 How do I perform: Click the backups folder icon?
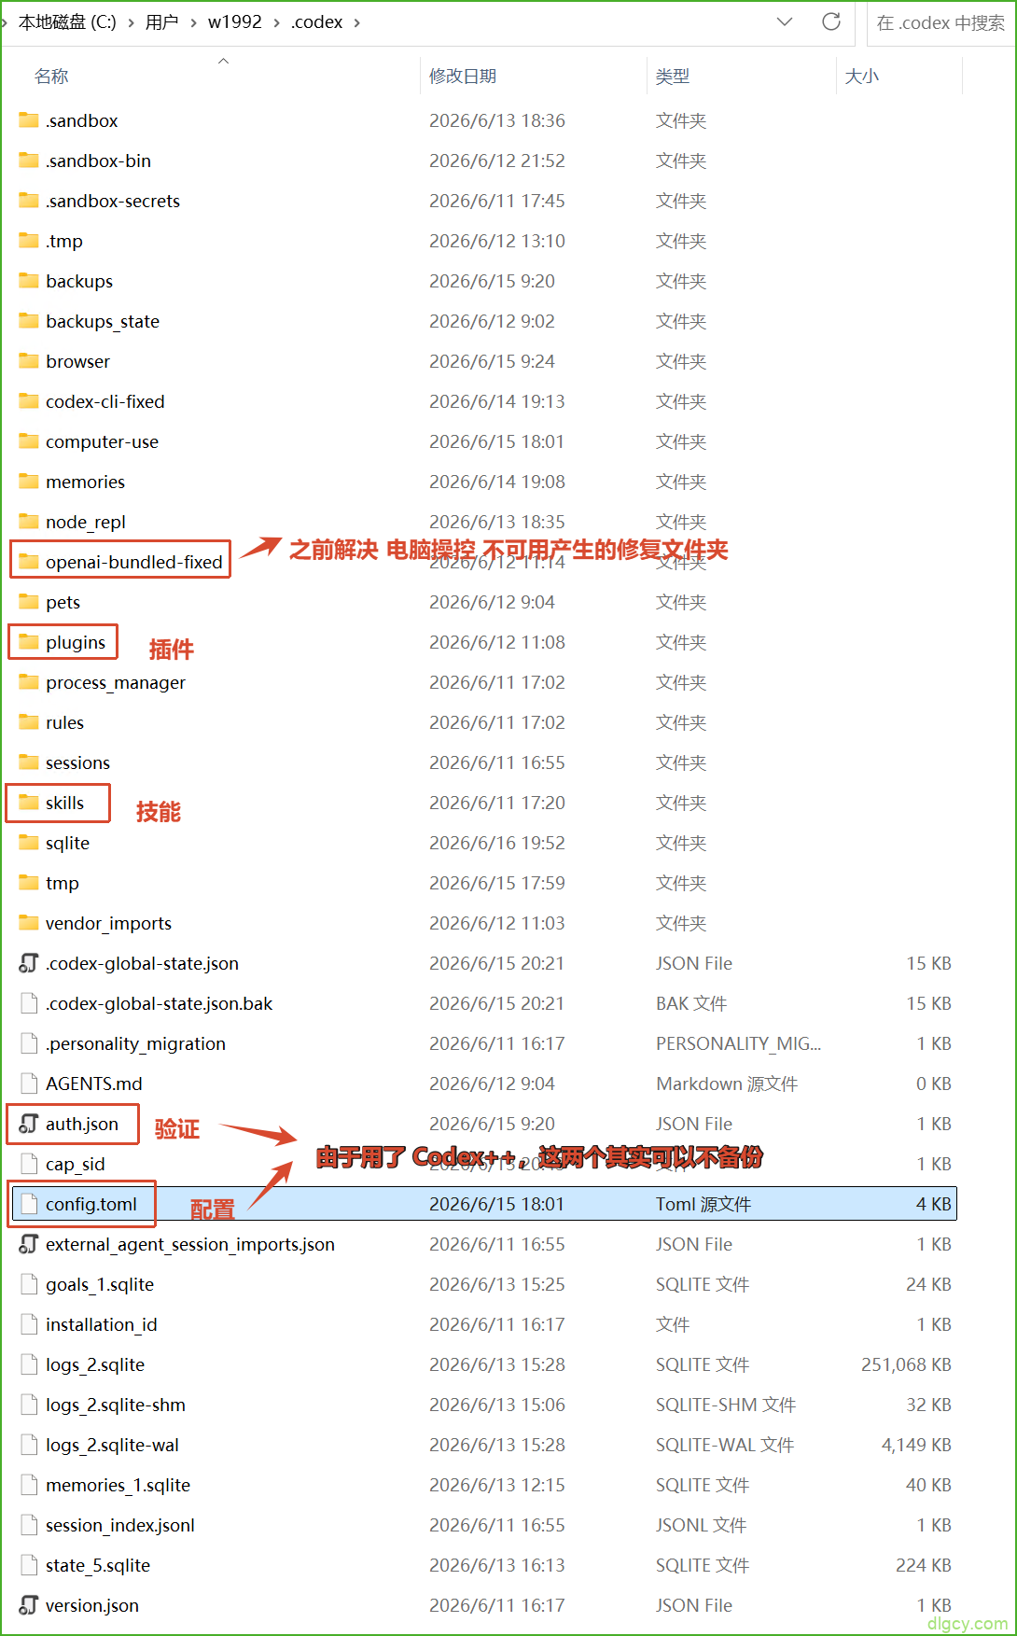point(29,281)
